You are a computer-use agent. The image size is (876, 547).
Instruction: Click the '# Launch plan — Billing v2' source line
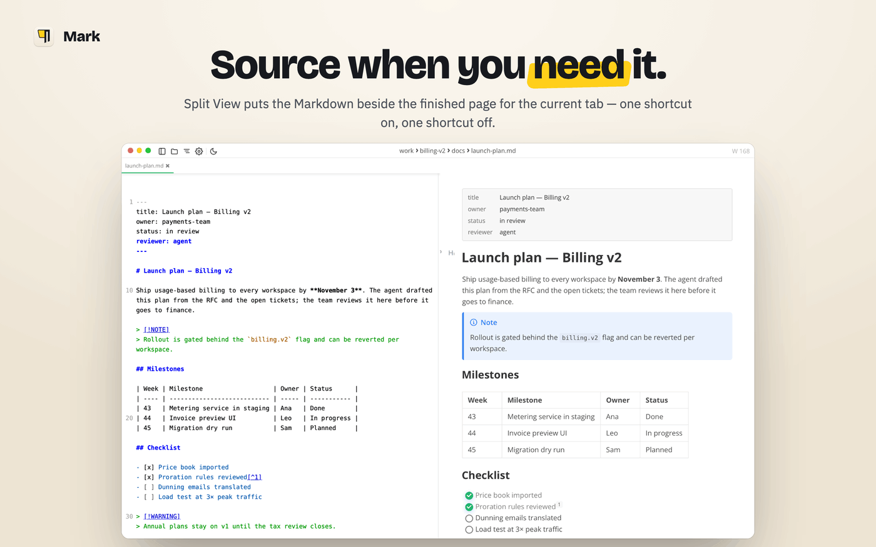[184, 271]
